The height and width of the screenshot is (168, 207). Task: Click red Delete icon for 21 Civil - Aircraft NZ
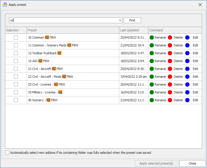click(x=170, y=69)
